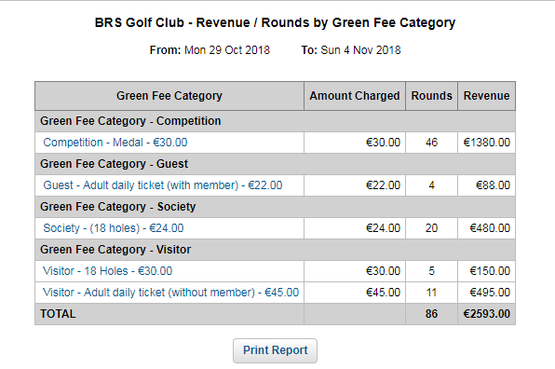Click the Green Fee Category - Competition group row
Viewport: 555px width, 369px height.
point(275,121)
